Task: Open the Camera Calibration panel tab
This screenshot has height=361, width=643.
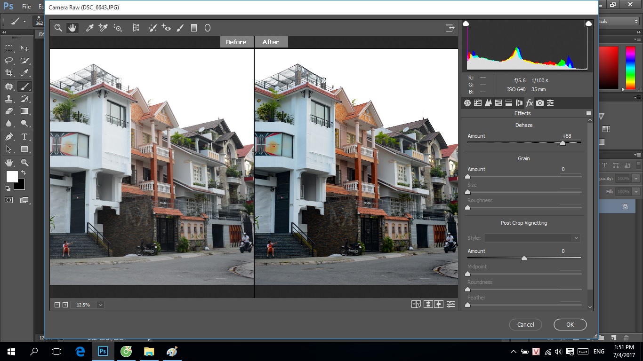Action: pyautogui.click(x=540, y=103)
